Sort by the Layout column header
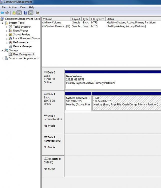This screenshot has height=188, width=161. (x=76, y=19)
